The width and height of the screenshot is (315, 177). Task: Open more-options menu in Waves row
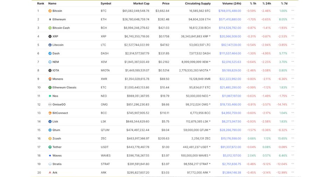point(293,155)
